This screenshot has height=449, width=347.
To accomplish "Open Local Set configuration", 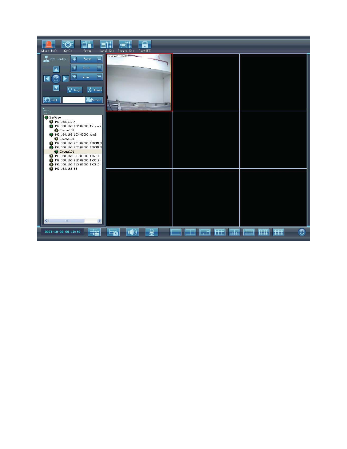I will point(106,44).
